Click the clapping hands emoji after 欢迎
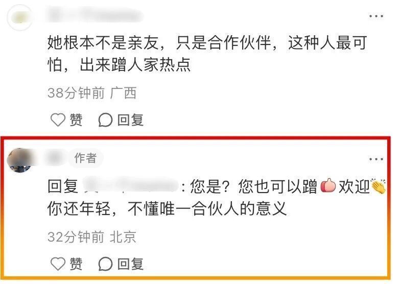The height and width of the screenshot is (284, 401). [x=378, y=186]
